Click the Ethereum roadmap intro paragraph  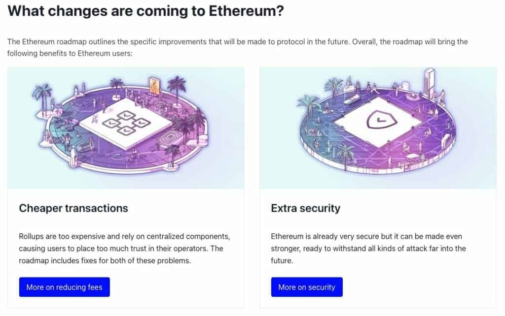tap(237, 48)
